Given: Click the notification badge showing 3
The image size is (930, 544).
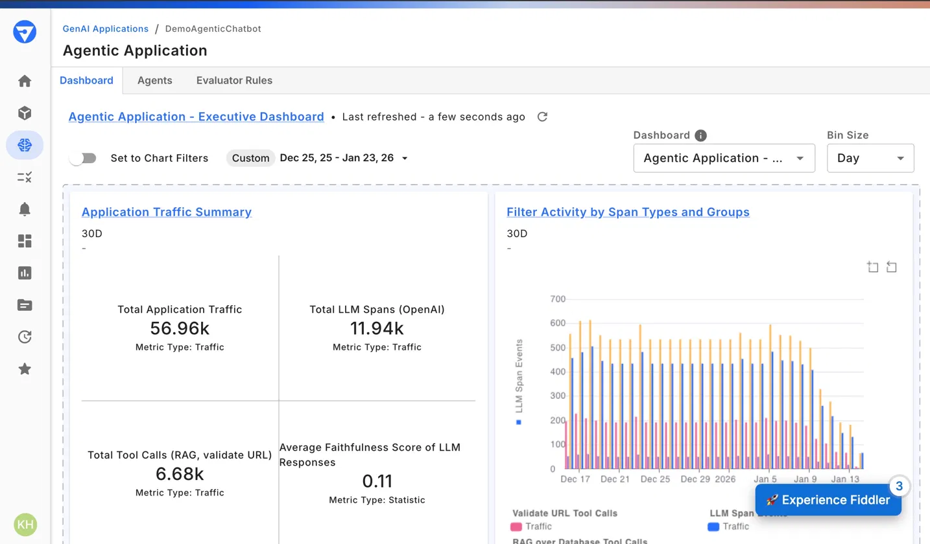Looking at the screenshot, I should point(899,486).
